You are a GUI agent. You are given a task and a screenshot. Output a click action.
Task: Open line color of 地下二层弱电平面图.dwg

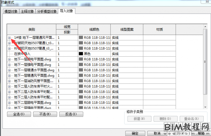coord(94,103)
